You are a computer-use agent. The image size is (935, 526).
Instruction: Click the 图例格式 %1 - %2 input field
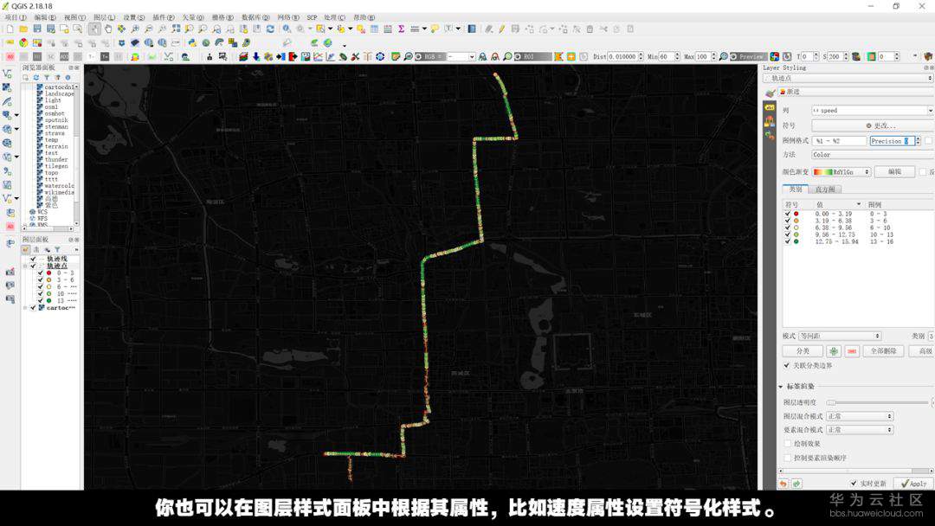pos(839,141)
